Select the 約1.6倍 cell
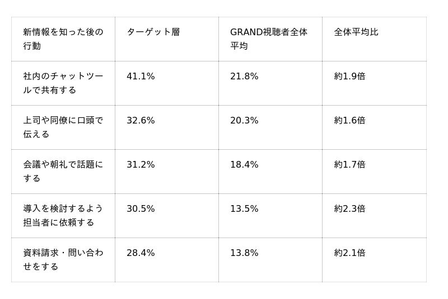 [x=374, y=127]
